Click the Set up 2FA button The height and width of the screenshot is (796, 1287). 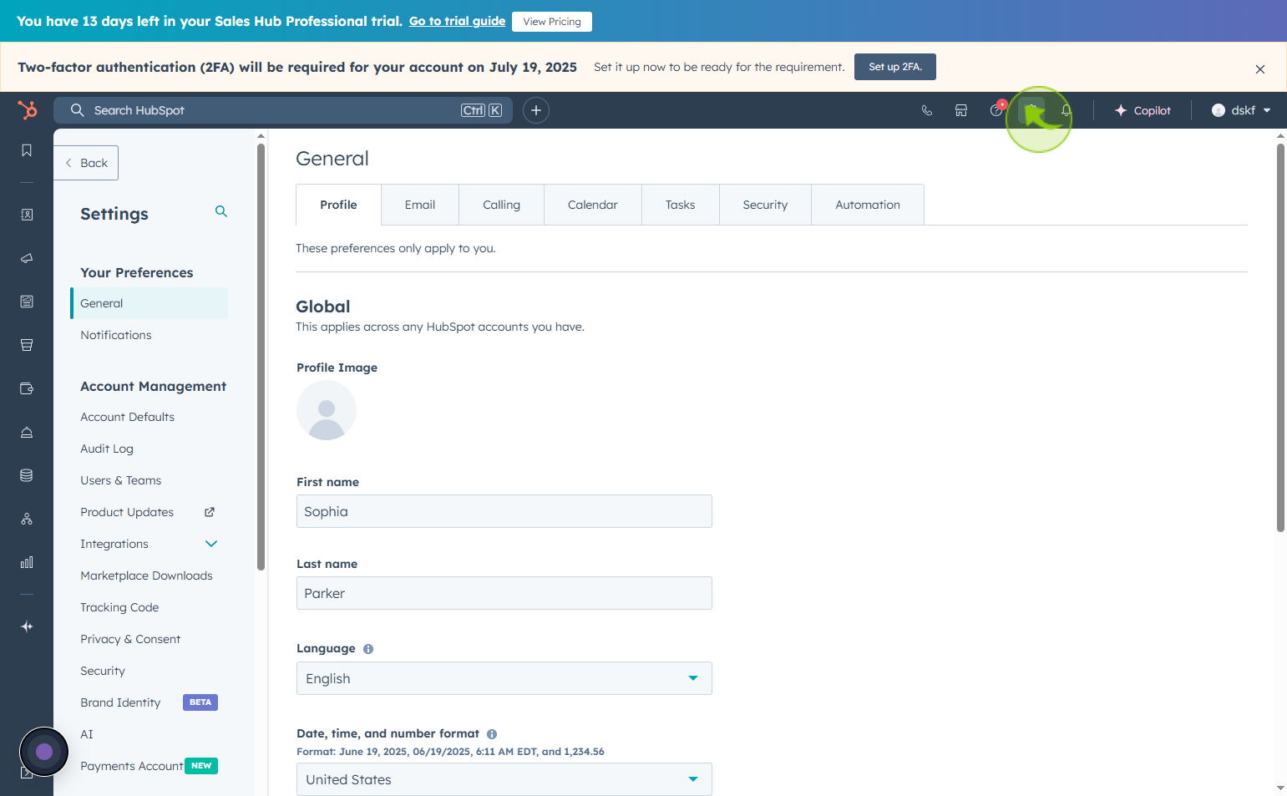pyautogui.click(x=895, y=67)
